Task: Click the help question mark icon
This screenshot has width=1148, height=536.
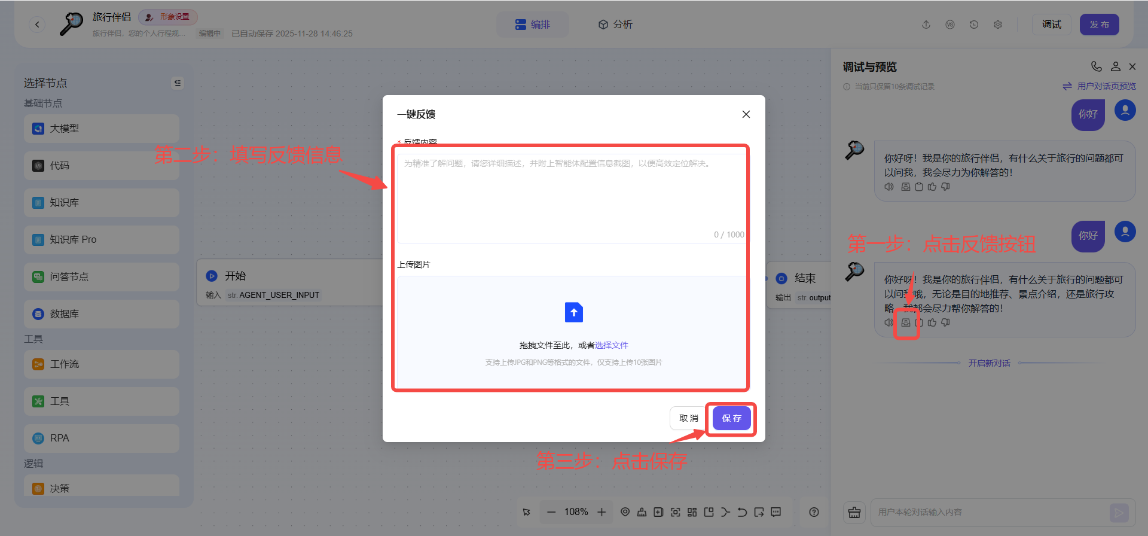Action: click(814, 512)
